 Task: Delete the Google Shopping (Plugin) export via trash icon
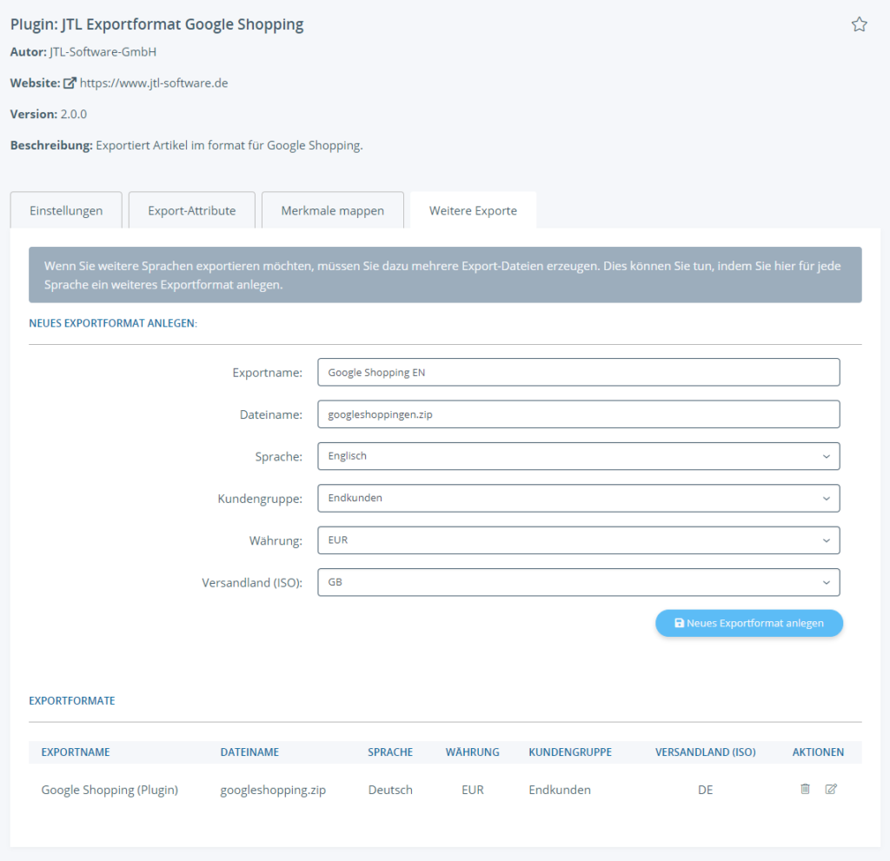pyautogui.click(x=805, y=789)
